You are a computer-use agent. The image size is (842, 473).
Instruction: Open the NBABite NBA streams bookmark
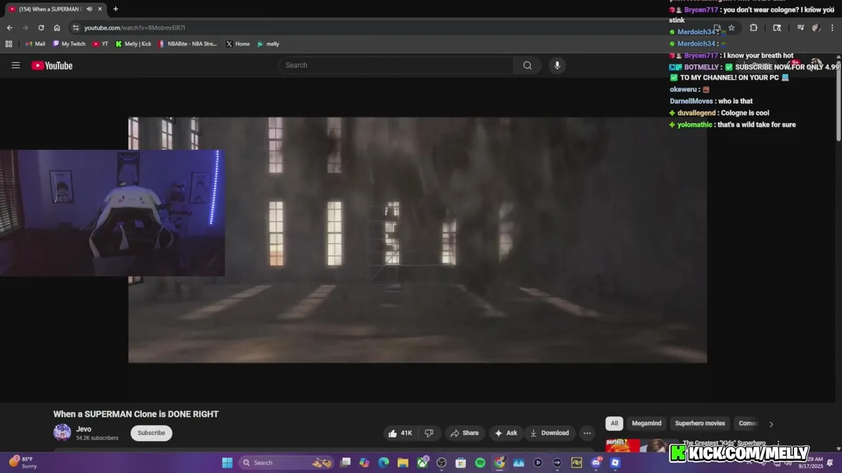coord(187,44)
